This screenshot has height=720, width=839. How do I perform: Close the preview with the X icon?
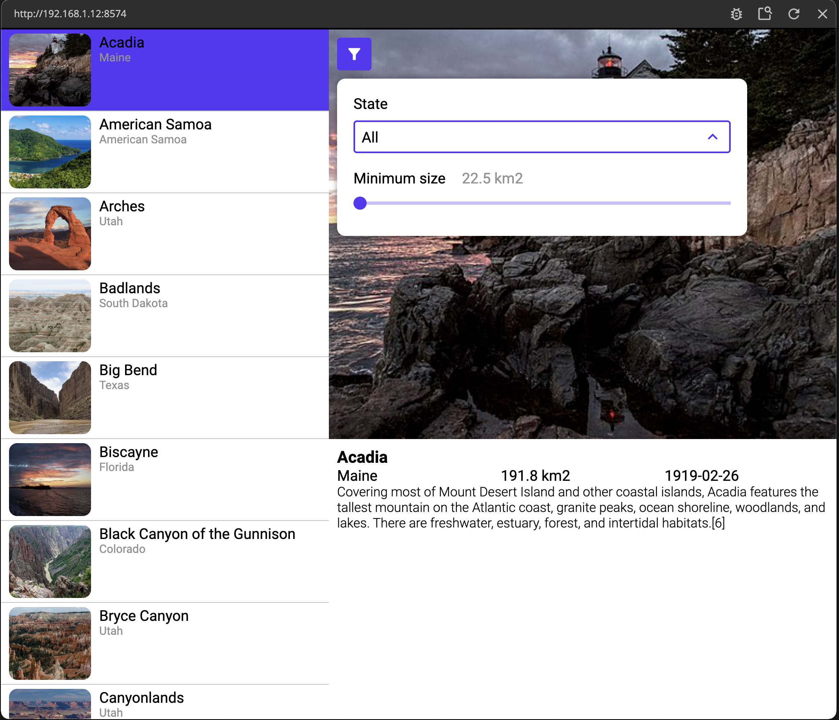coord(822,14)
